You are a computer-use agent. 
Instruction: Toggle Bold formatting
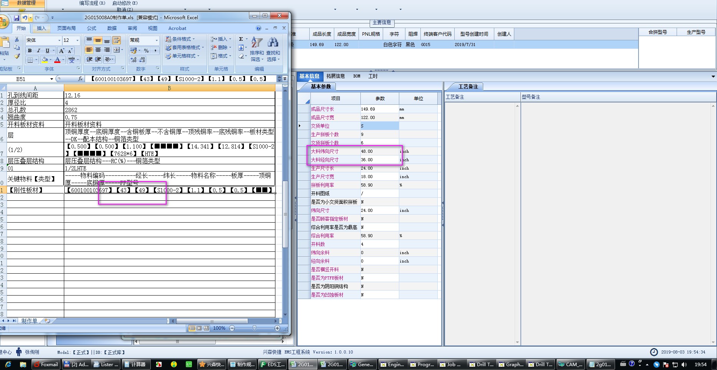coord(30,51)
